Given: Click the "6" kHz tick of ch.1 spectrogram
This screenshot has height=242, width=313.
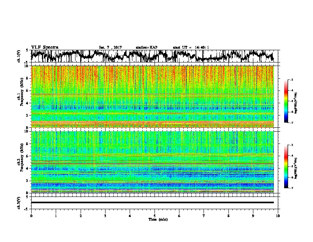Looking at the screenshot, I should (28, 91).
